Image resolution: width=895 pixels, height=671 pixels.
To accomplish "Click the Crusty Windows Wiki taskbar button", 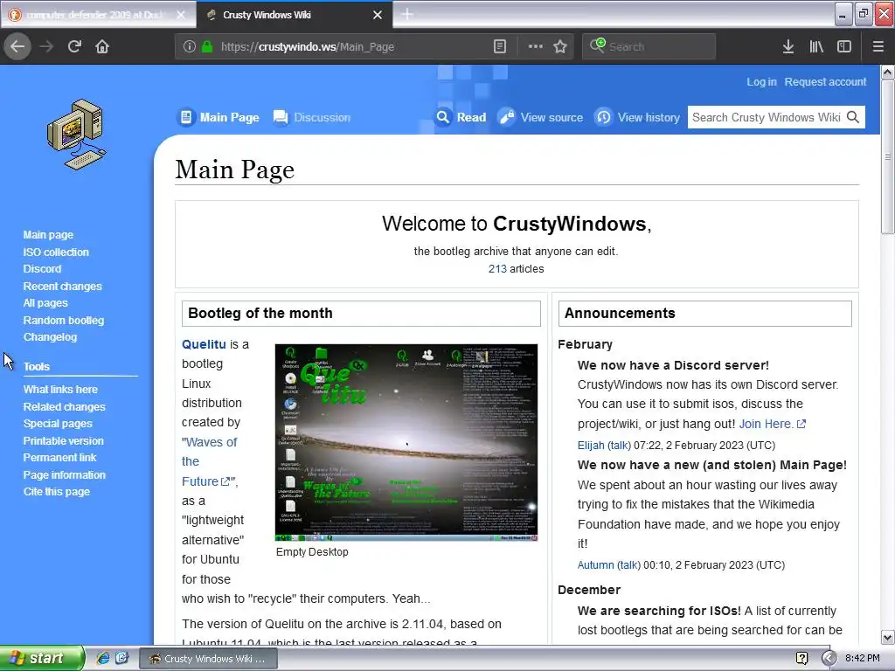I will point(209,659).
